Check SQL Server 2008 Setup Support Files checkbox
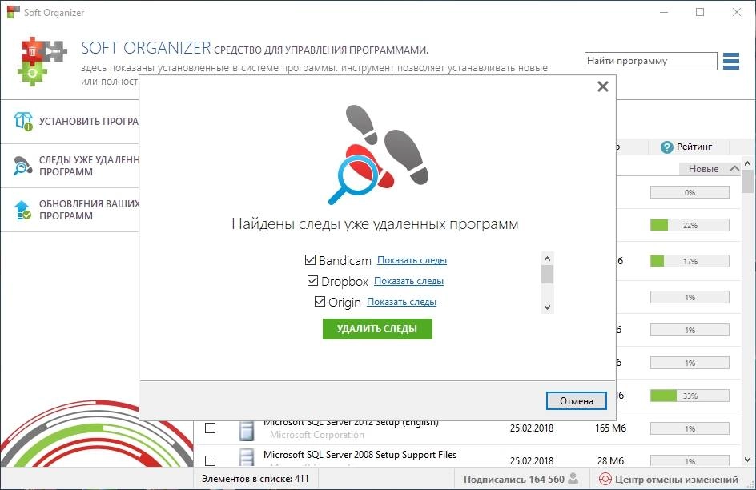Viewport: 756px width, 490px height. pyautogui.click(x=210, y=460)
